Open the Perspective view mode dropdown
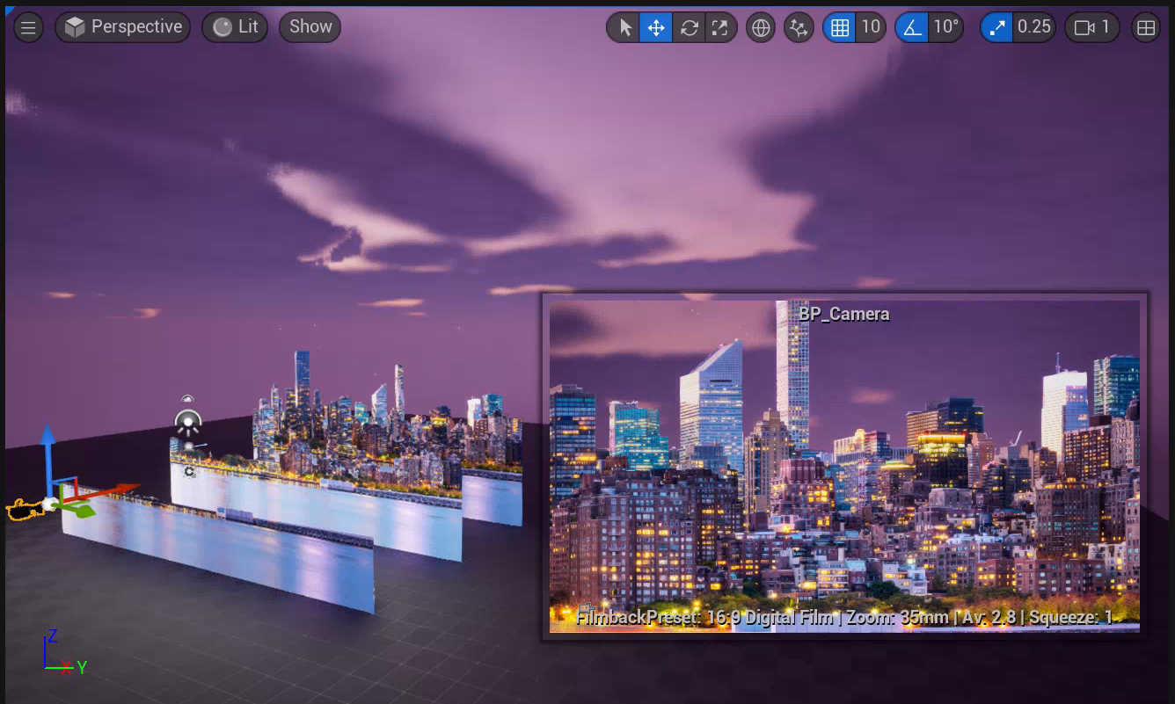 click(124, 27)
